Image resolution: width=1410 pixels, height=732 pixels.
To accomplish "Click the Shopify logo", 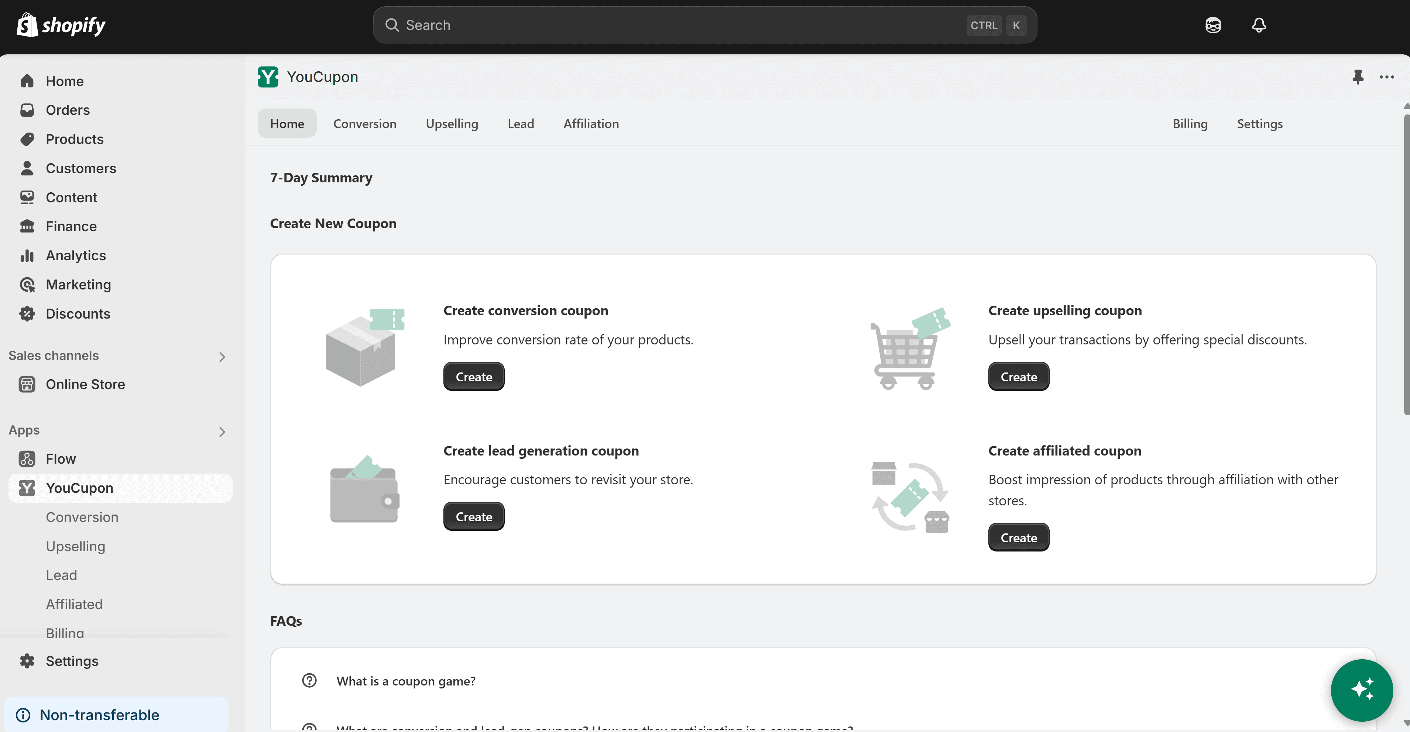I will point(61,25).
